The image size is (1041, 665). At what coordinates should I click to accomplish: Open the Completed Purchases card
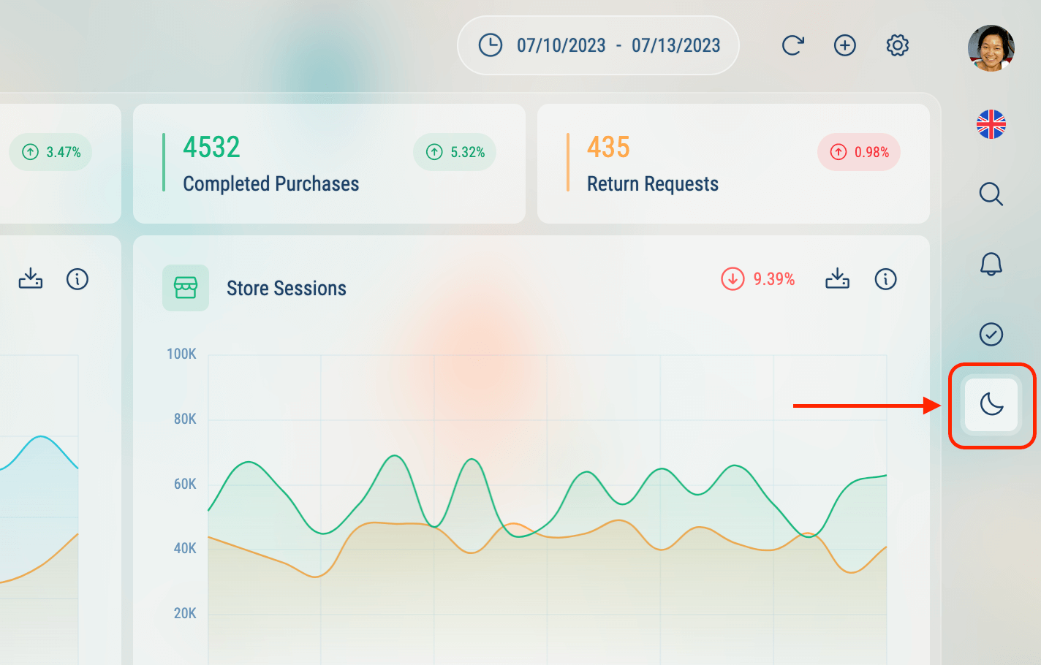[x=329, y=164]
